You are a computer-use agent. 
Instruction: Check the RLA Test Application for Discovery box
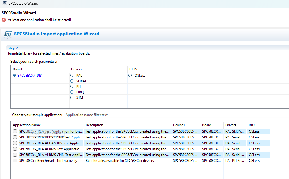(x=15, y=131)
